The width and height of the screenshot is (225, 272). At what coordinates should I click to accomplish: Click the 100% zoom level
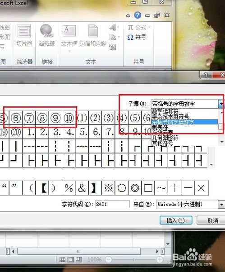click(94, 259)
